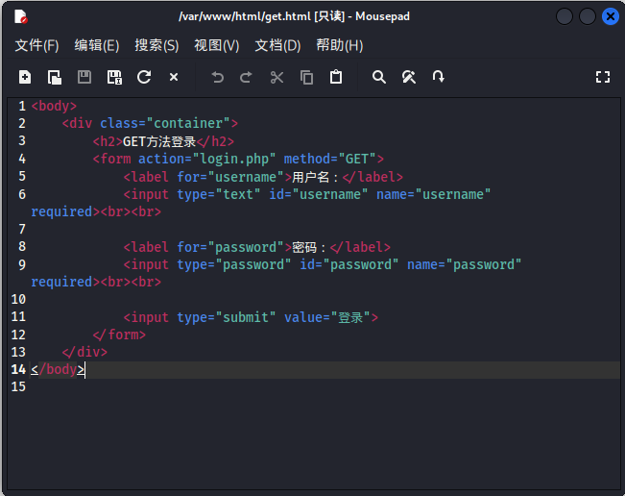Viewport: 625px width, 496px height.
Task: Open the 视图(V) menu
Action: (216, 45)
